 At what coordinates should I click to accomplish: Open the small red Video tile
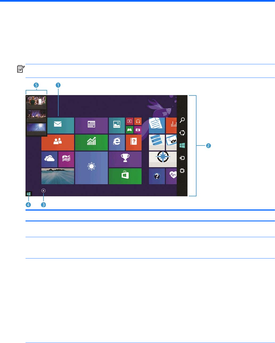point(129,121)
